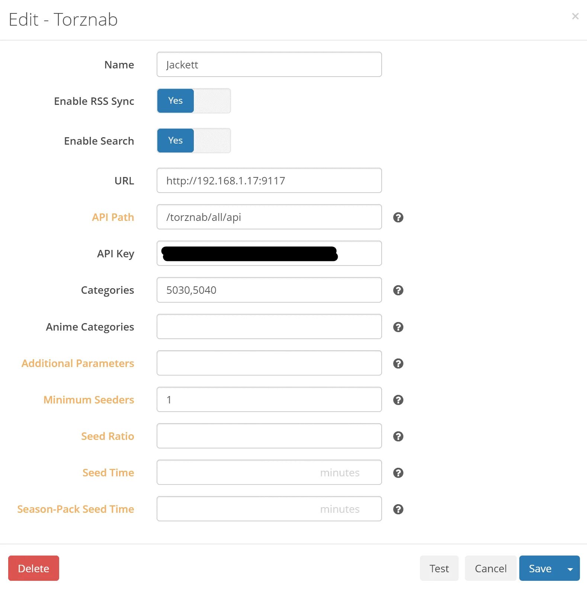Click the Season-Pack Seed Time label
587x589 pixels.
[x=76, y=509]
